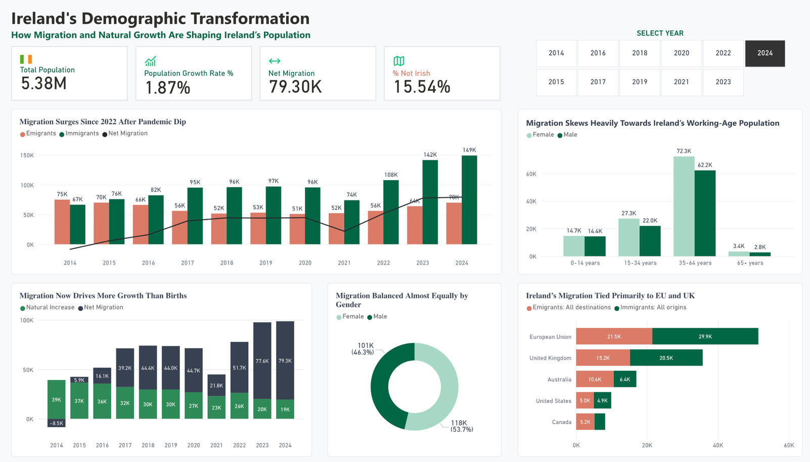
Task: Switch the year filter to 2019
Action: (x=640, y=82)
